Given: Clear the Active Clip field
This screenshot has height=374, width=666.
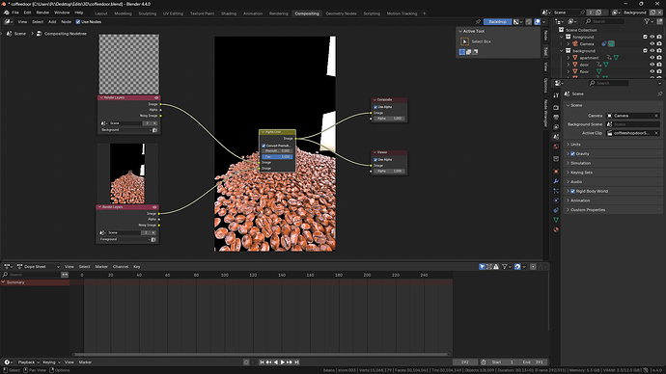Looking at the screenshot, I should coord(656,133).
